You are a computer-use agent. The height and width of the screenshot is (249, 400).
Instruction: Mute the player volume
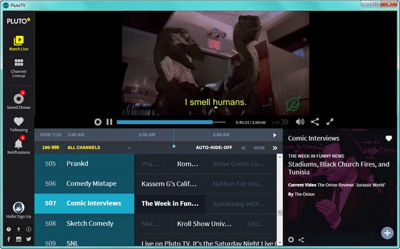click(x=300, y=122)
